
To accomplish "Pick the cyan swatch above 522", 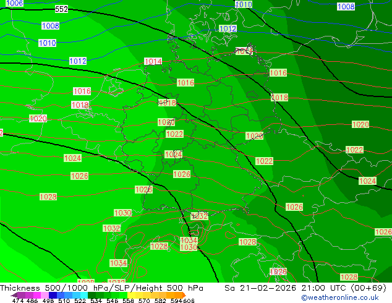I will tap(83, 295).
